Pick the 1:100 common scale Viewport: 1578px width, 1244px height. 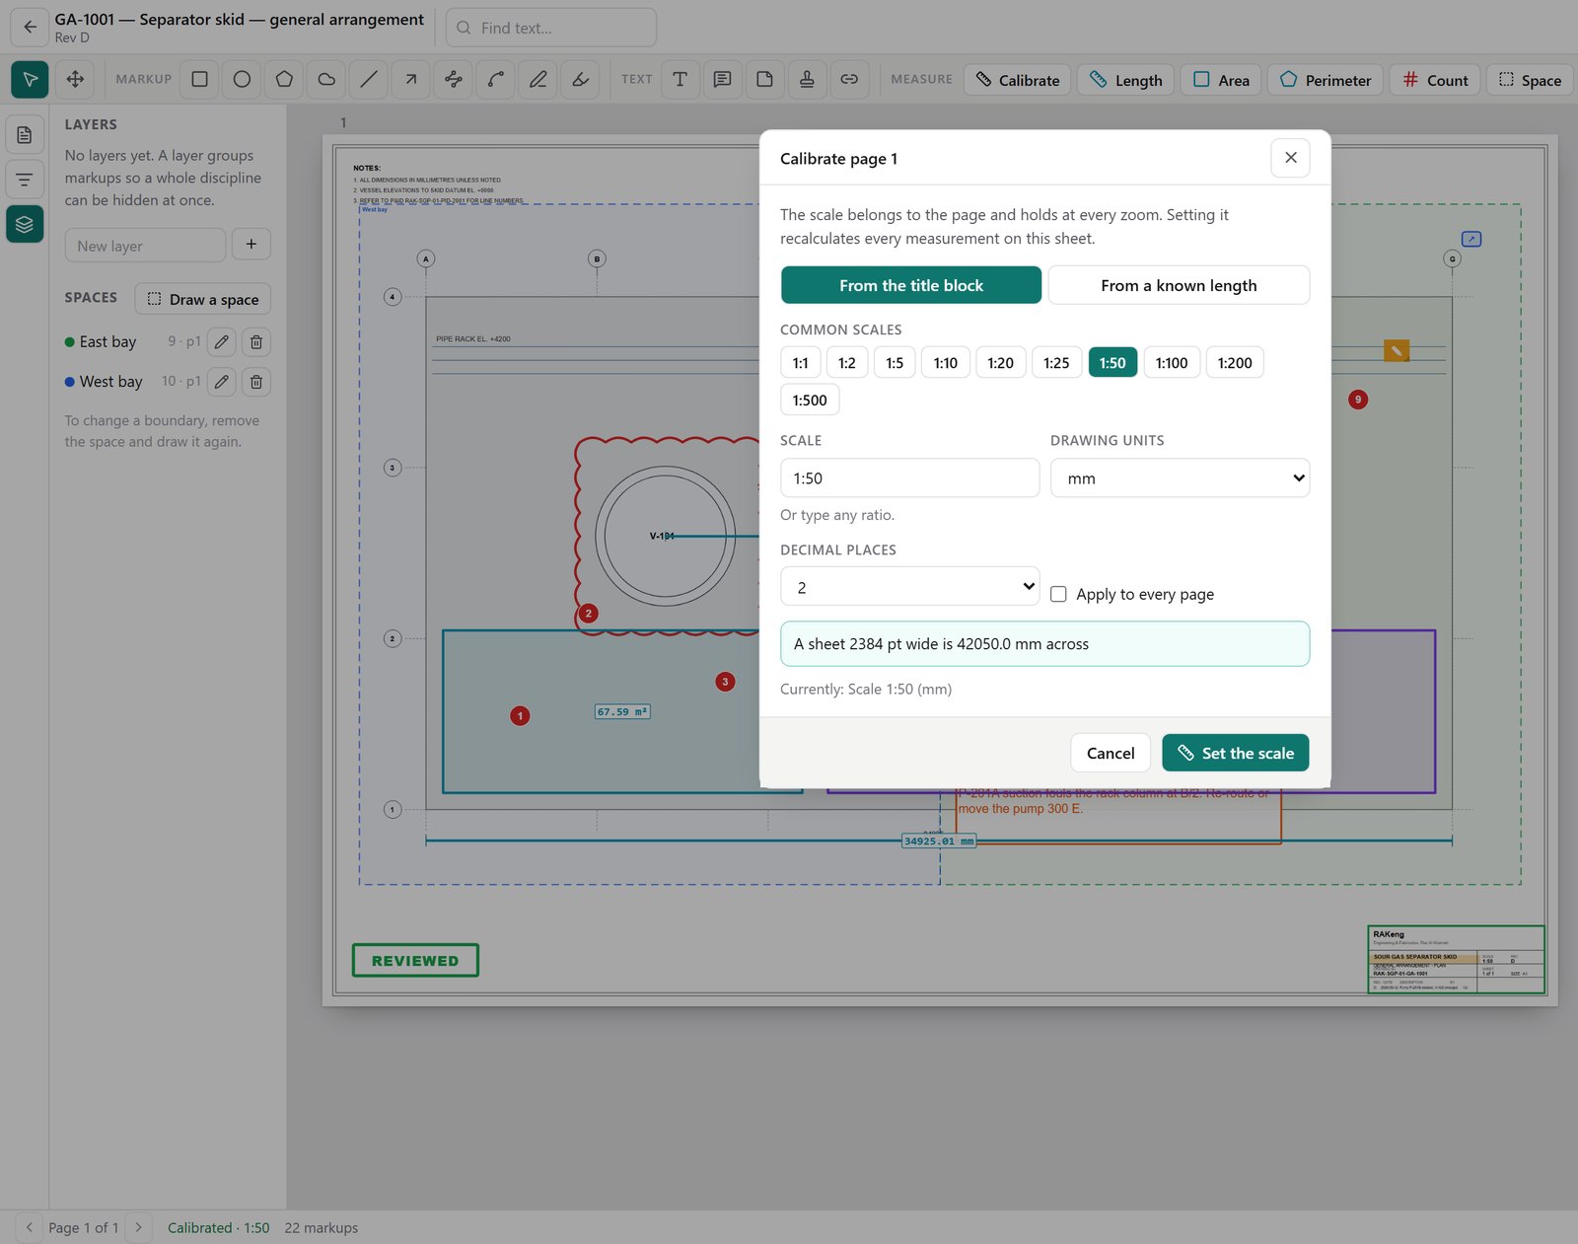tap(1172, 363)
